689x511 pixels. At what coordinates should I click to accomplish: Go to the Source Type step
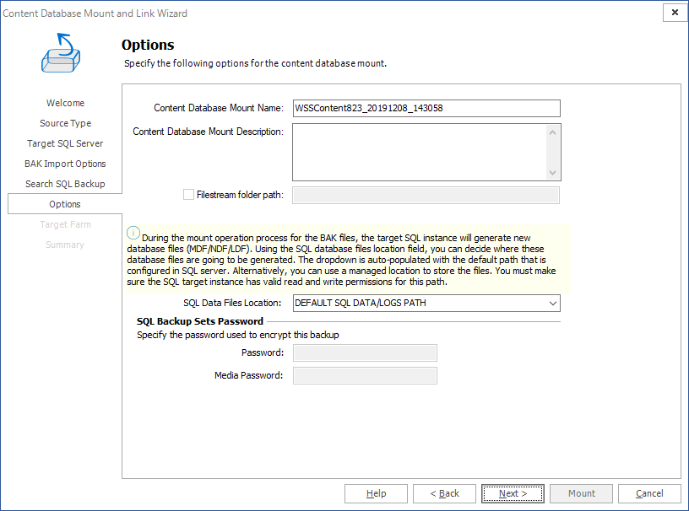pos(65,123)
